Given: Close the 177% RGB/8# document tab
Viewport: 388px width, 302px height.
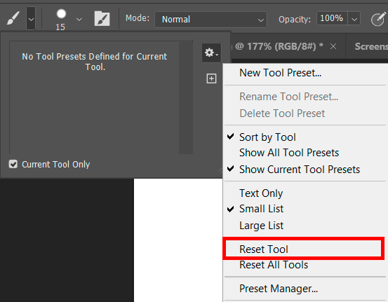Looking at the screenshot, I should 333,46.
